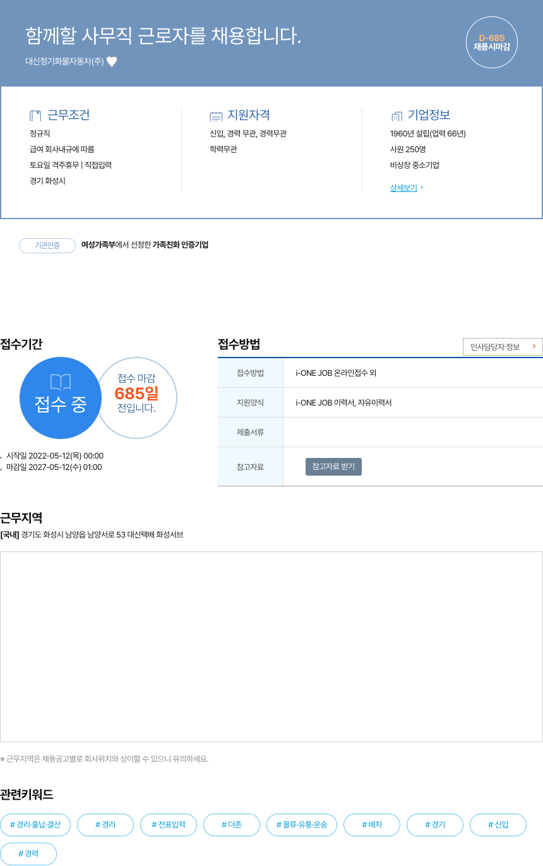Click the 토요일 격주휴무 | 직접입력 text

(x=71, y=165)
